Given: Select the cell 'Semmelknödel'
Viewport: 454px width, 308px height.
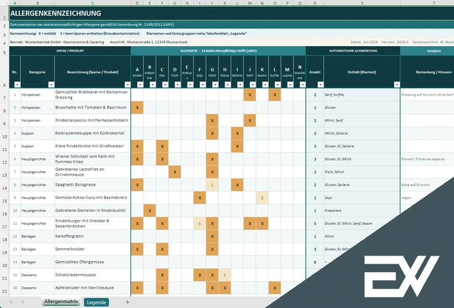Looking at the screenshot, I should click(92, 249).
